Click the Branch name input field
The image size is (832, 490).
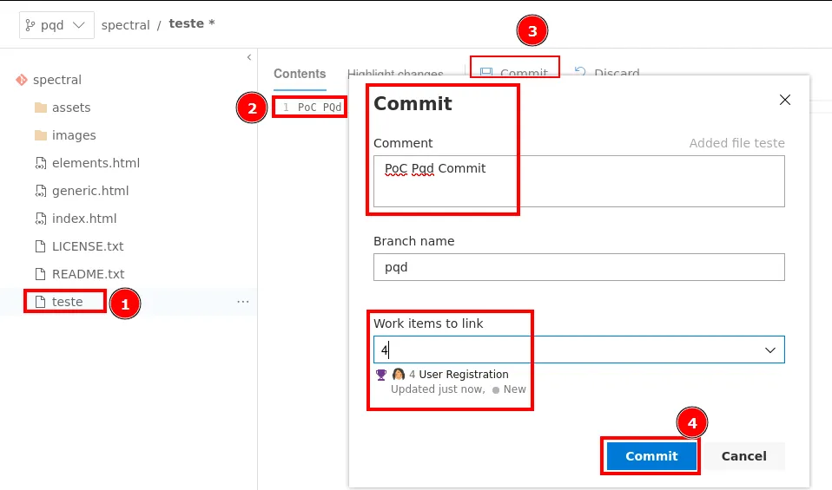(x=578, y=267)
